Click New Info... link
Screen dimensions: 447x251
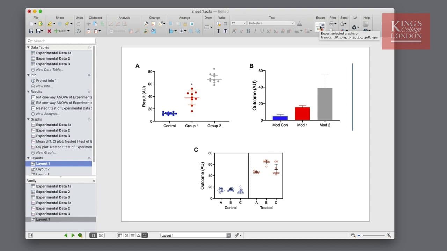coord(42,86)
